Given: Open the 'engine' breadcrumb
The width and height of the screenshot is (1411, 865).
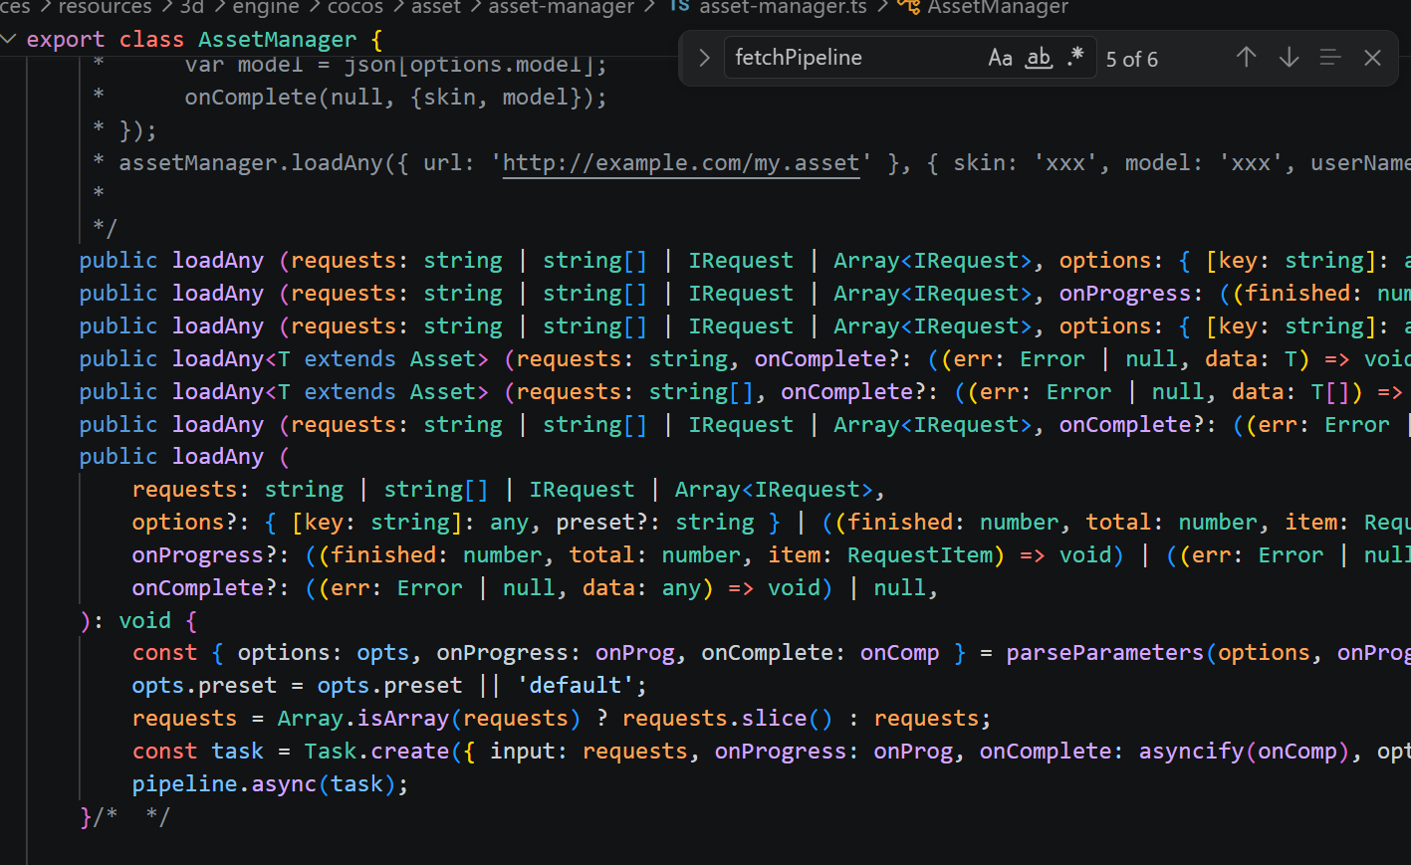Looking at the screenshot, I should pyautogui.click(x=265, y=7).
